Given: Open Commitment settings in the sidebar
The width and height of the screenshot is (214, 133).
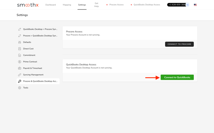Looking at the screenshot, I should coord(29,55).
